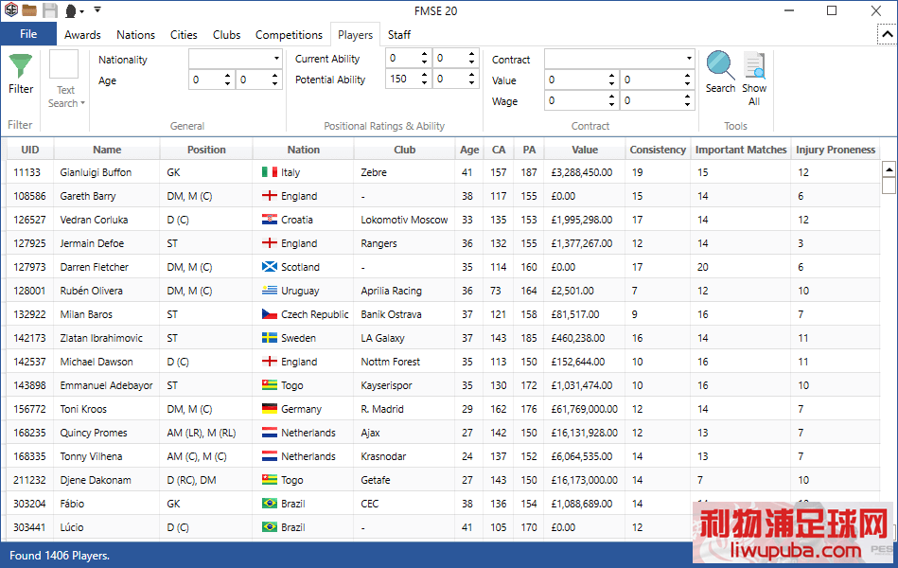Open a file with the folder icon

[x=29, y=10]
